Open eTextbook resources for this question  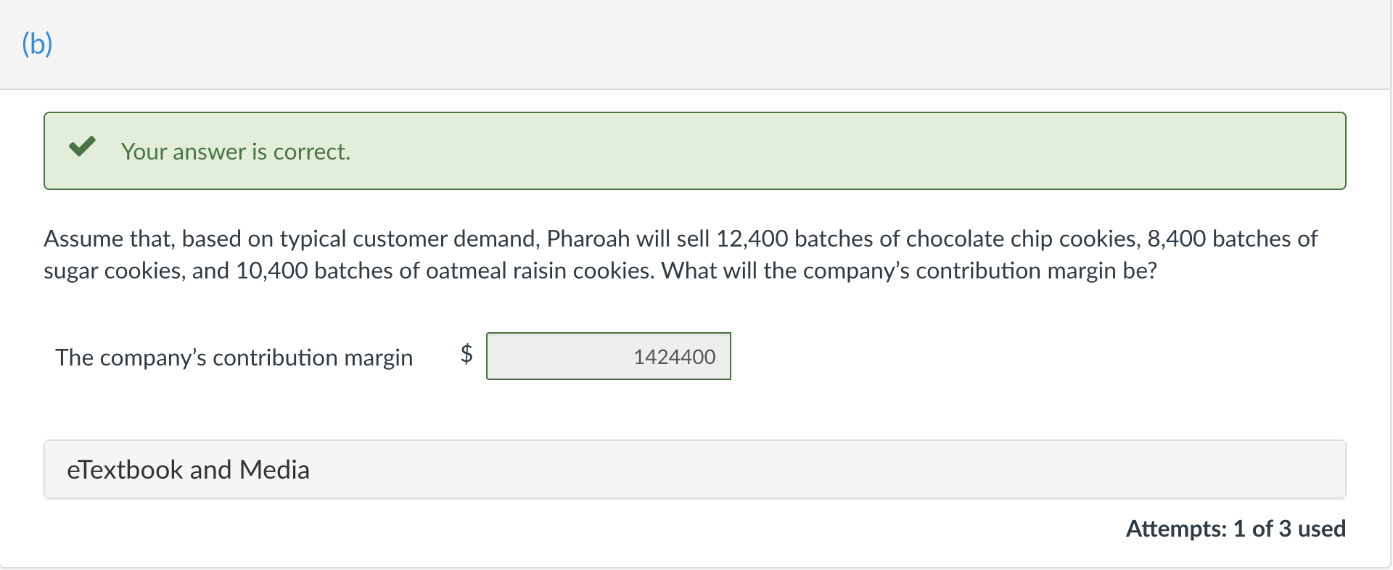[189, 469]
